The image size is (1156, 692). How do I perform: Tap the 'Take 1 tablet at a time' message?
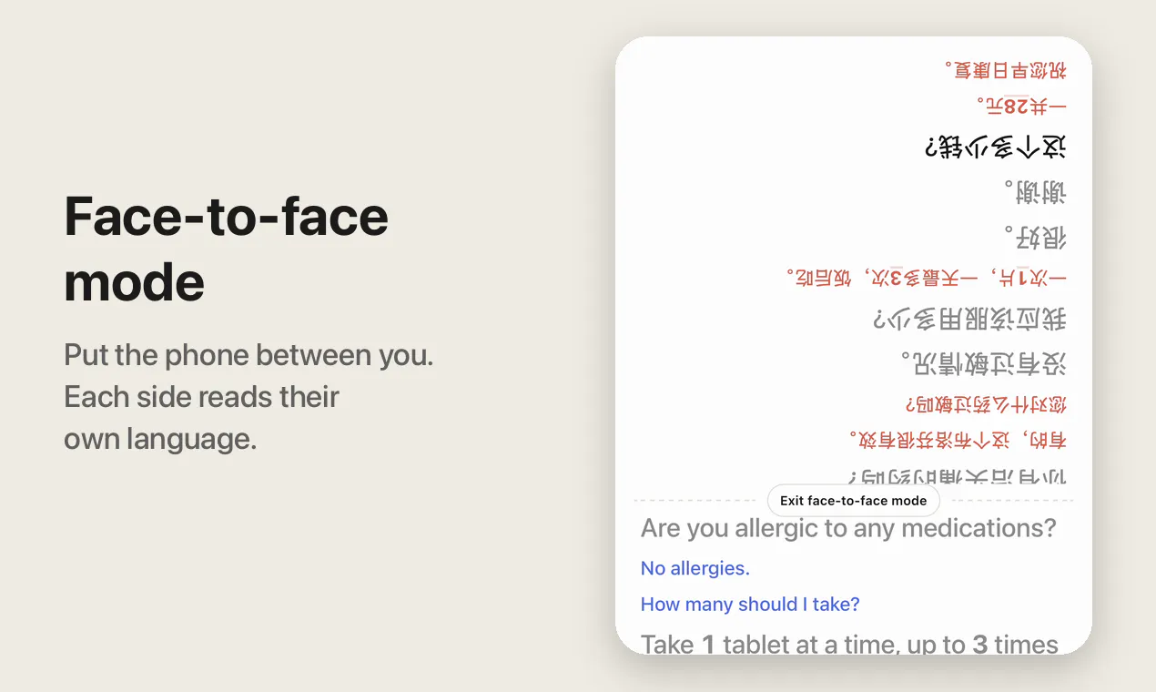[x=849, y=644]
